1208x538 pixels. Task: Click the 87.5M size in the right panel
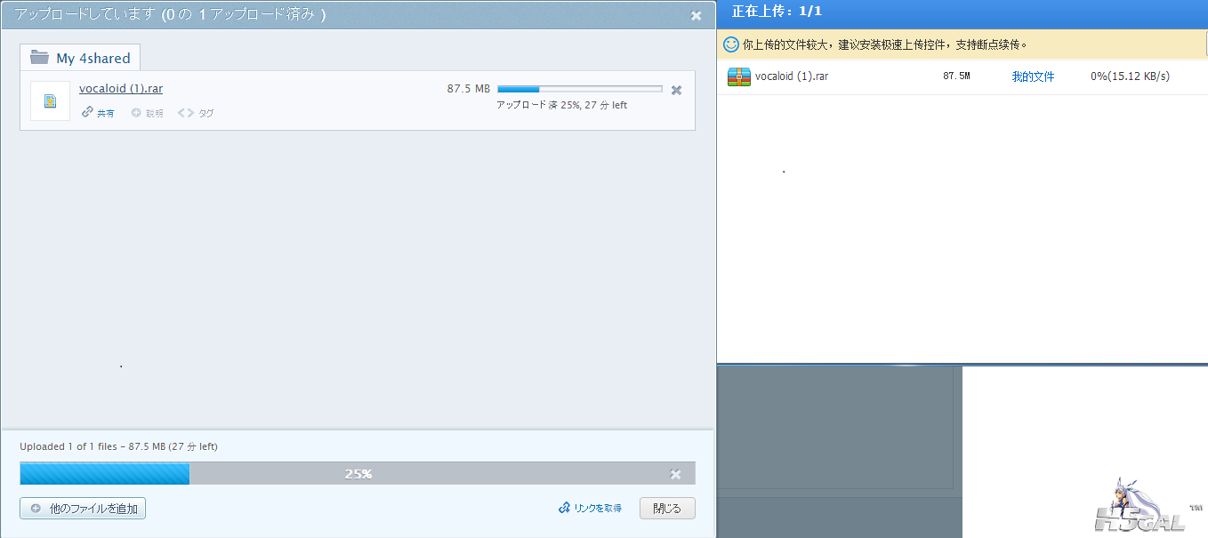point(956,76)
